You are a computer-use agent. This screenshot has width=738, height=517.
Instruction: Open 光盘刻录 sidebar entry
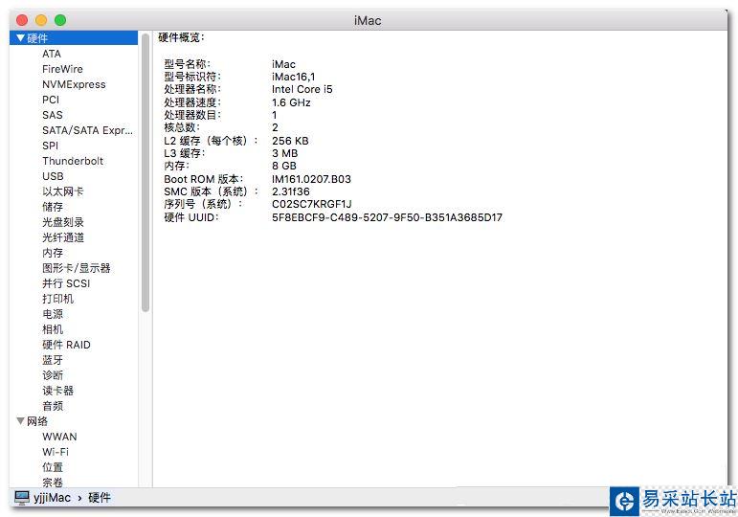point(62,222)
